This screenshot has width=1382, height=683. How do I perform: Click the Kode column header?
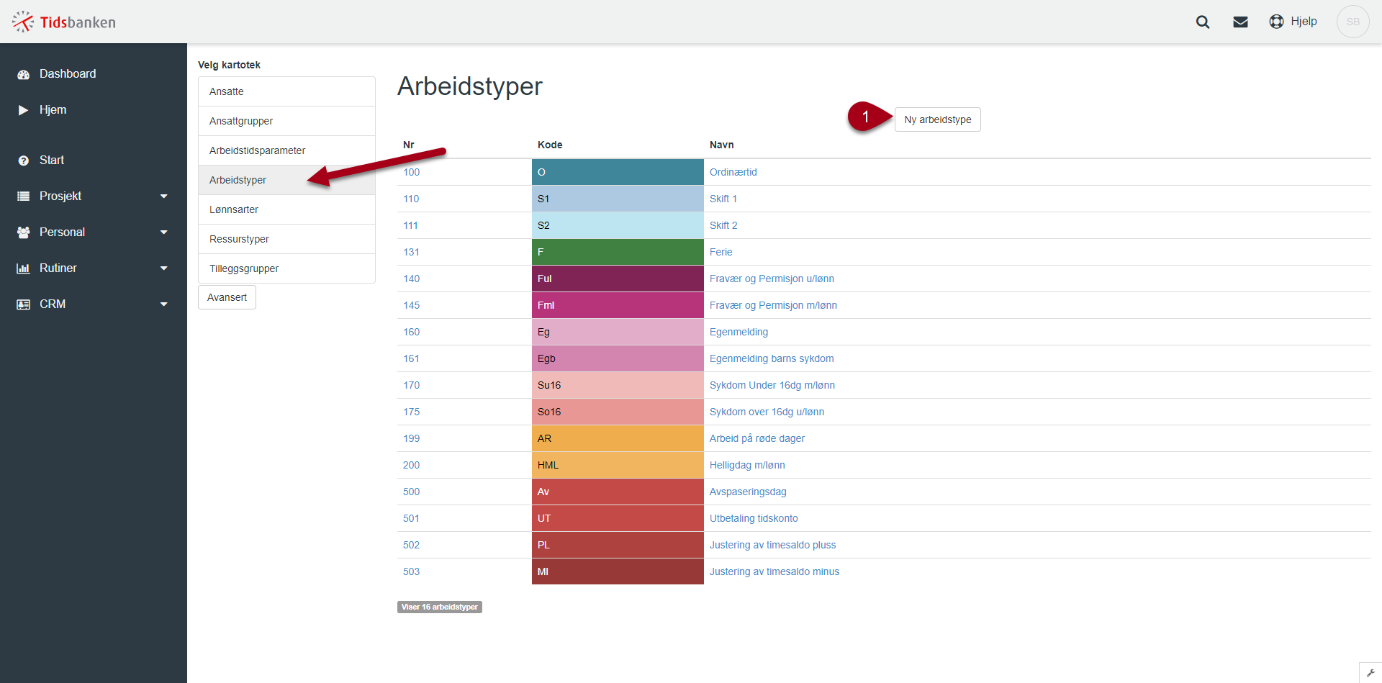point(550,145)
